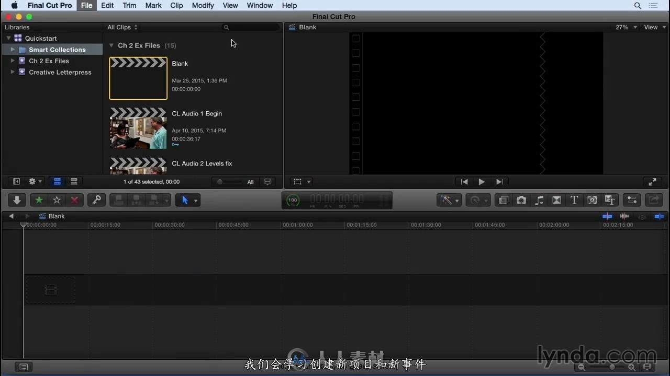Open the Keyword Editor key icon
The height and width of the screenshot is (376, 670).
(96, 200)
